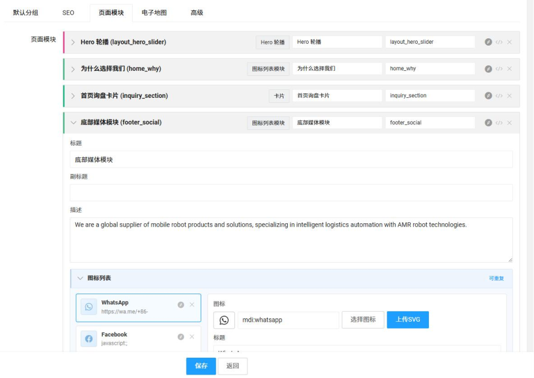
Task: Remove the Facebook item with its X
Action: 192,337
